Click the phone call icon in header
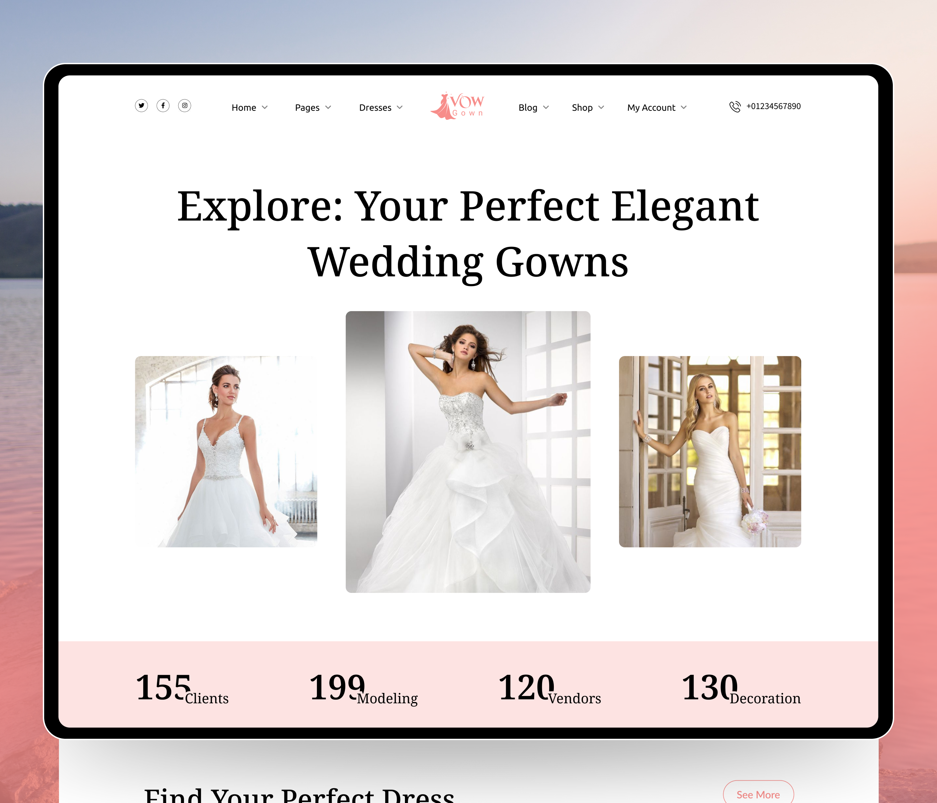The height and width of the screenshot is (803, 937). pos(735,107)
